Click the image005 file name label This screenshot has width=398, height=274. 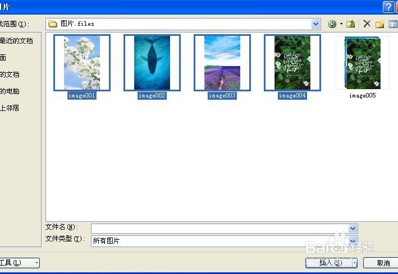363,96
